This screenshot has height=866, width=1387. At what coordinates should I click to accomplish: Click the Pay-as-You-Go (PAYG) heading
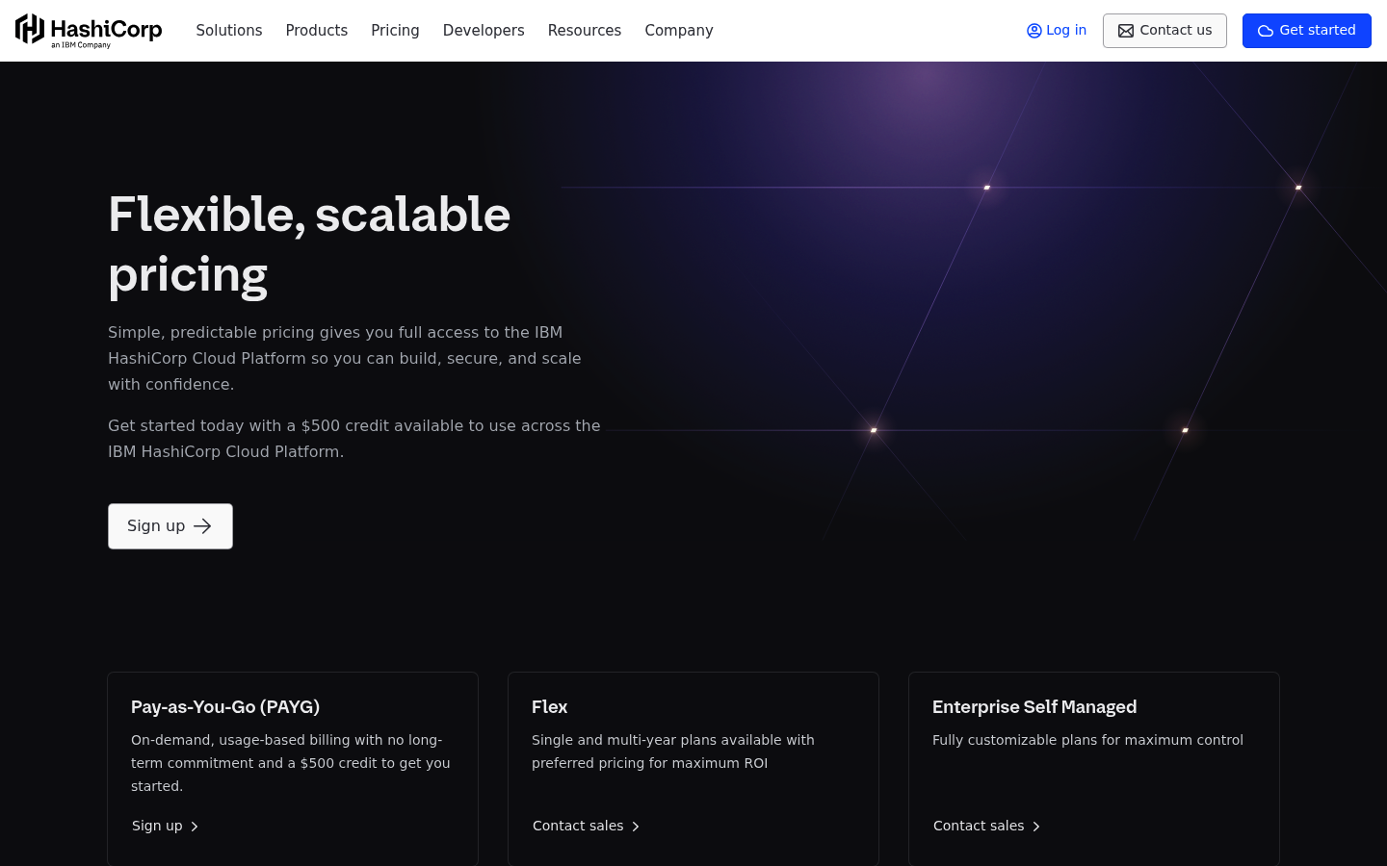[225, 706]
